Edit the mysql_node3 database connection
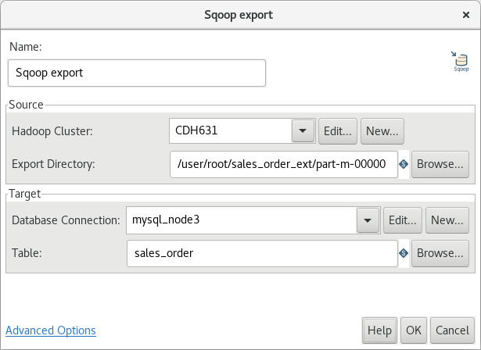 (x=403, y=220)
